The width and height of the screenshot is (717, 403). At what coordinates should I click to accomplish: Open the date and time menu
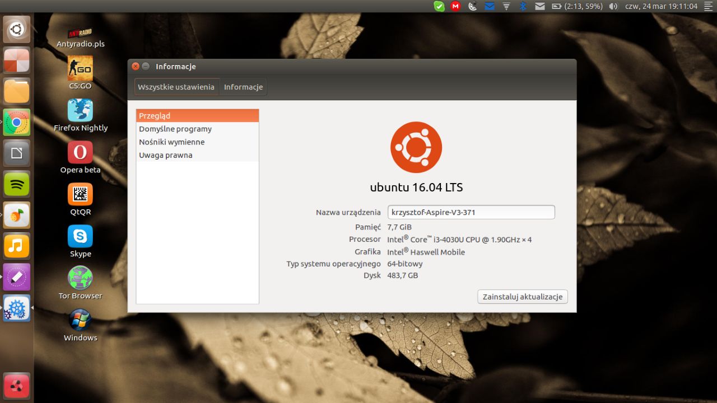(x=662, y=6)
